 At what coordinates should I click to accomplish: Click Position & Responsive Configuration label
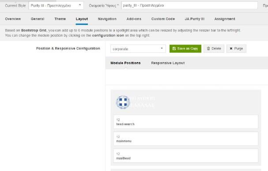pyautogui.click(x=68, y=48)
